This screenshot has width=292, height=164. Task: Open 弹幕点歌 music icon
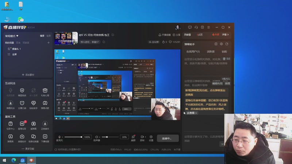click(45, 103)
